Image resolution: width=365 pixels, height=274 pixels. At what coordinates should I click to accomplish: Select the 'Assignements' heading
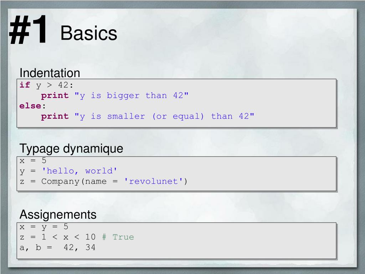tap(58, 214)
